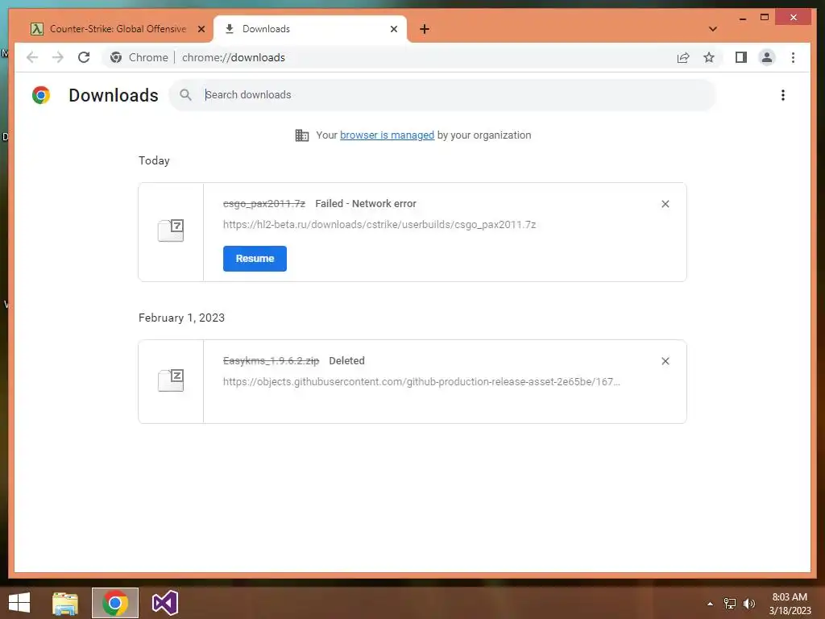
Task: Open the hl2-beta.ru download URL
Action: 379,225
